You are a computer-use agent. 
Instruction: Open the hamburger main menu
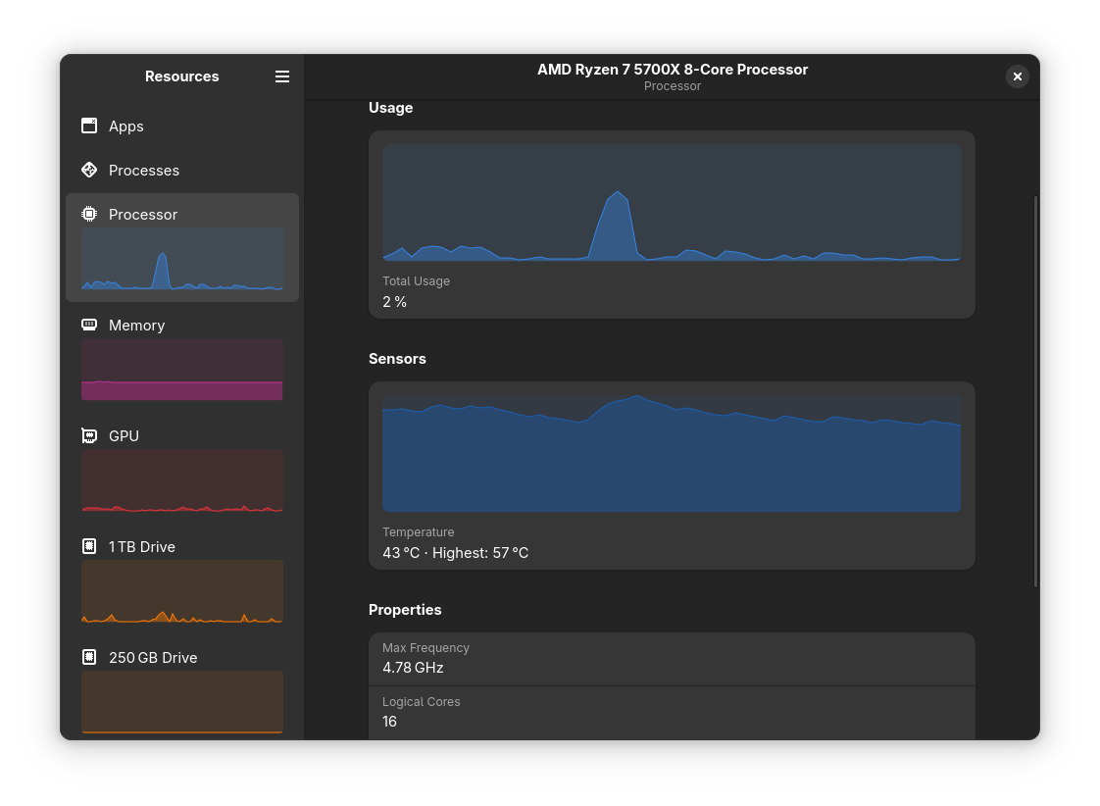coord(282,76)
